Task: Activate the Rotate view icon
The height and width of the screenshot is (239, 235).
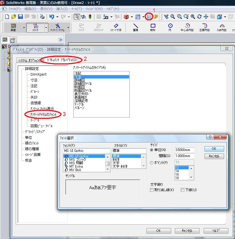Action: coord(199,17)
